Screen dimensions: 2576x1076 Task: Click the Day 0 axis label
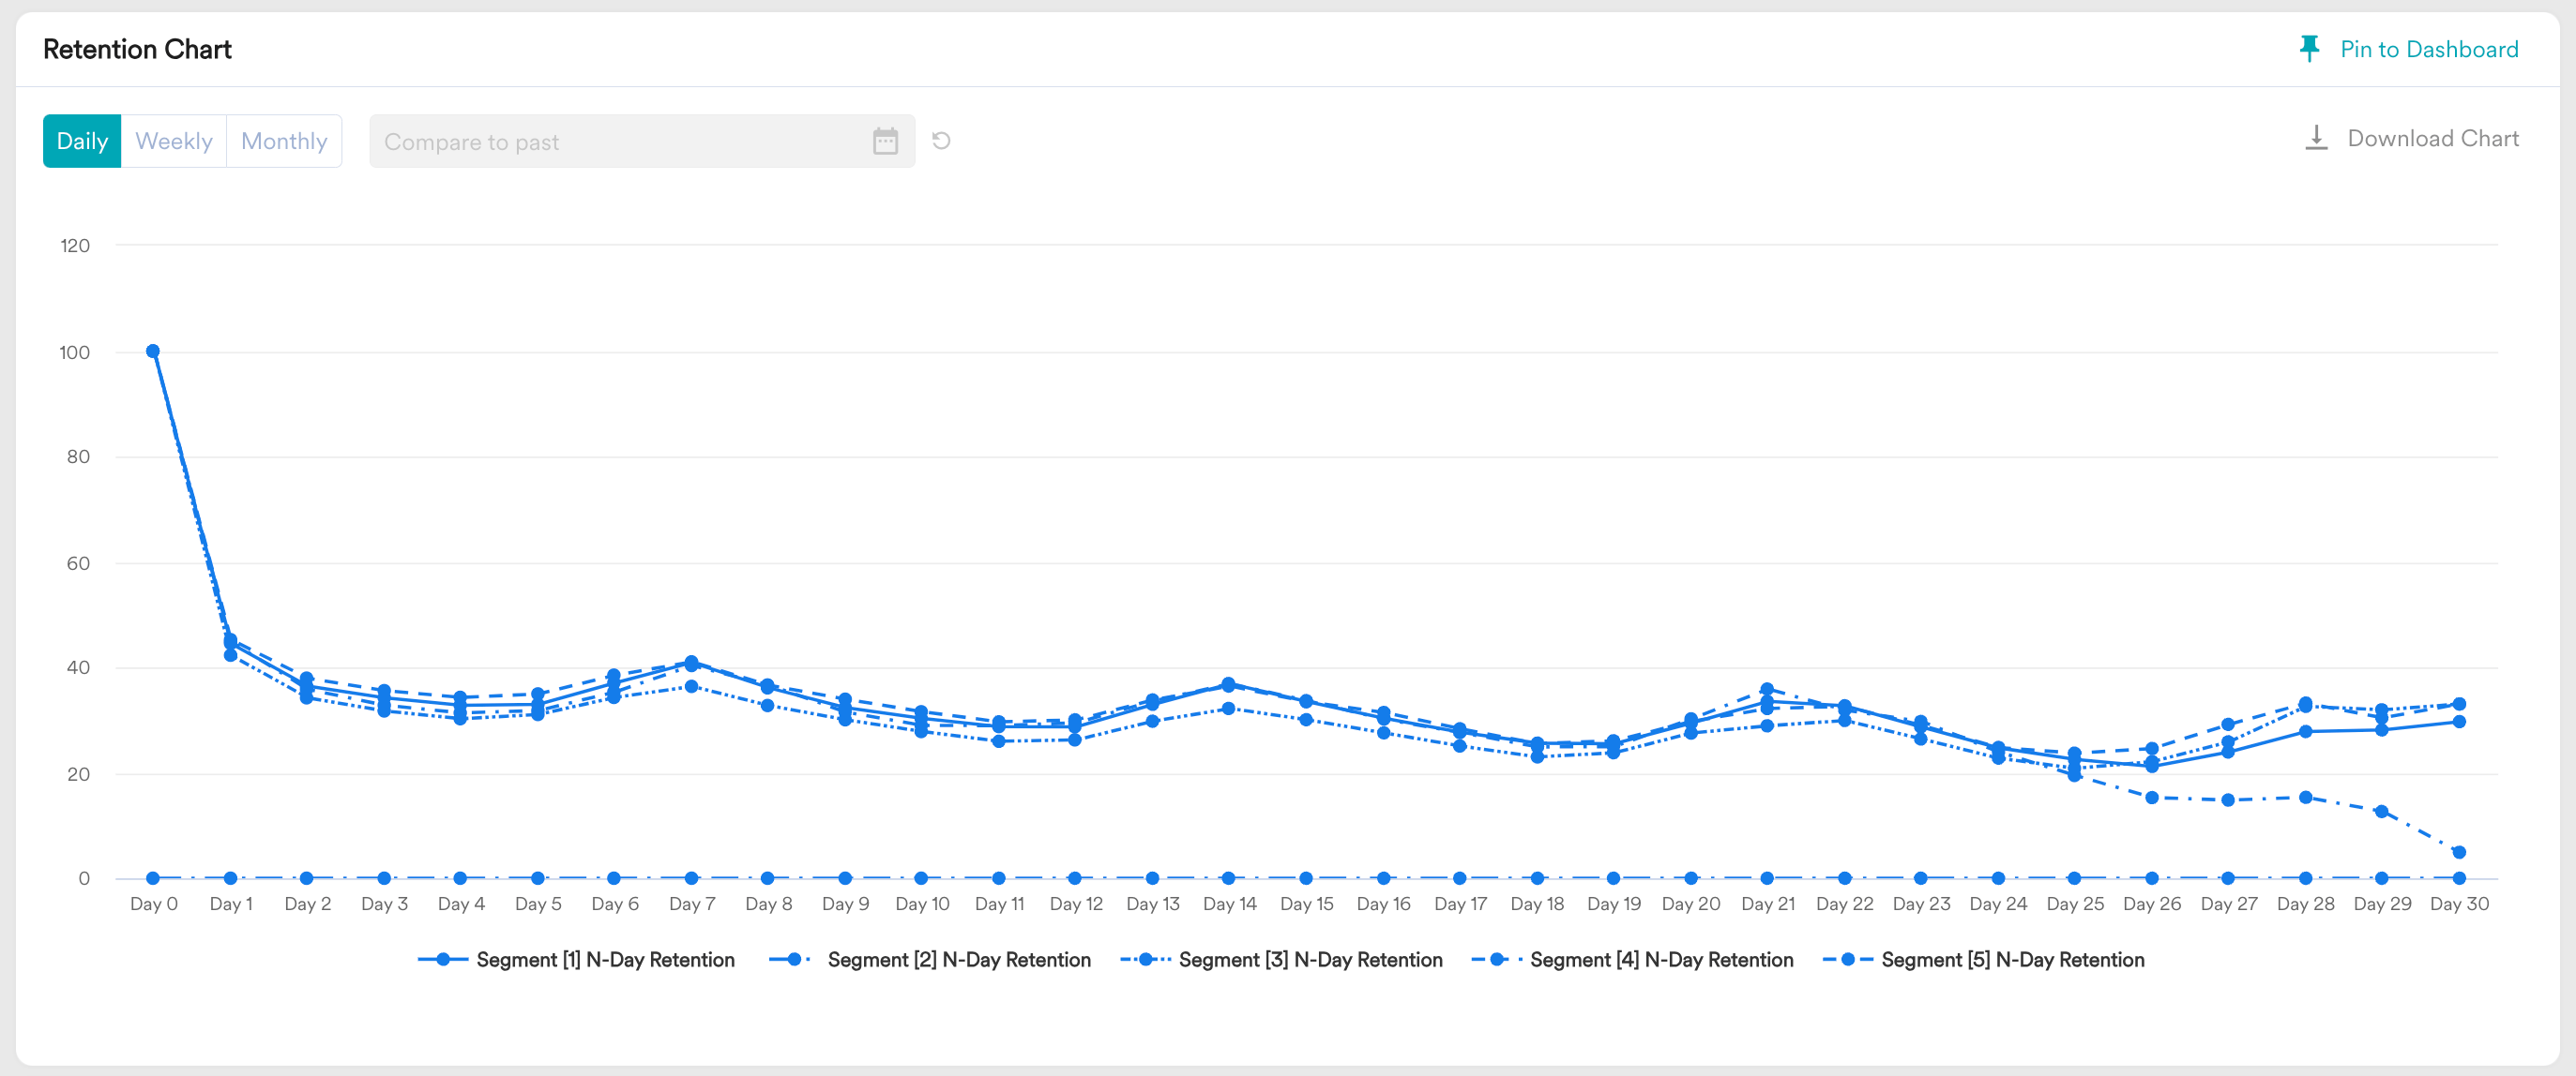pos(154,904)
